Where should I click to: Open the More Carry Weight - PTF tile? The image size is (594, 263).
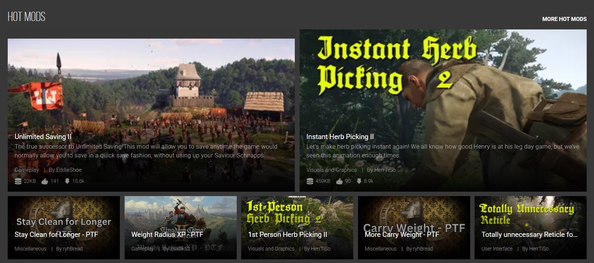click(402, 234)
